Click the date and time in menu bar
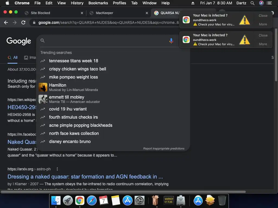The image size is (278, 208). point(216,3)
